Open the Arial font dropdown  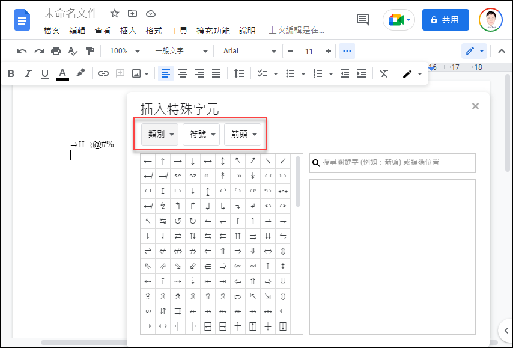[x=249, y=51]
